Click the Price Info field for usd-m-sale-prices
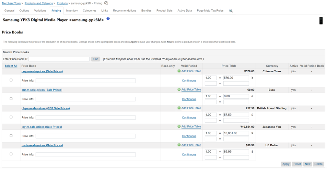 [86, 155]
